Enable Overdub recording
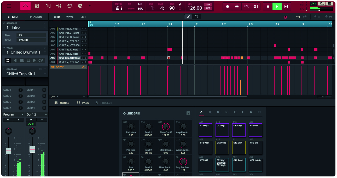Screen dimensions: 337x178 point(237,7)
